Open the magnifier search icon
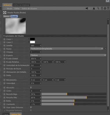 click(x=98, y=8)
